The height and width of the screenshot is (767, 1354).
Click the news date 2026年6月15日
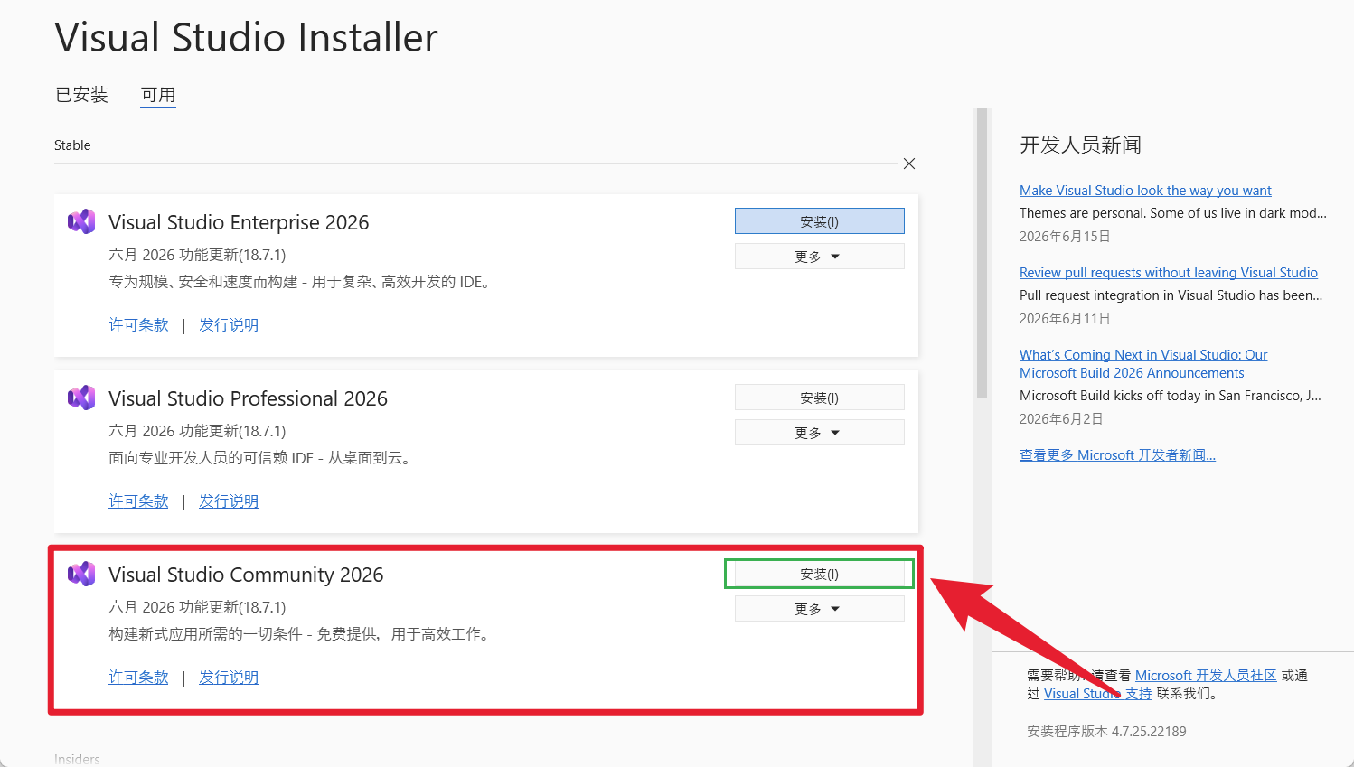pyautogui.click(x=1065, y=237)
